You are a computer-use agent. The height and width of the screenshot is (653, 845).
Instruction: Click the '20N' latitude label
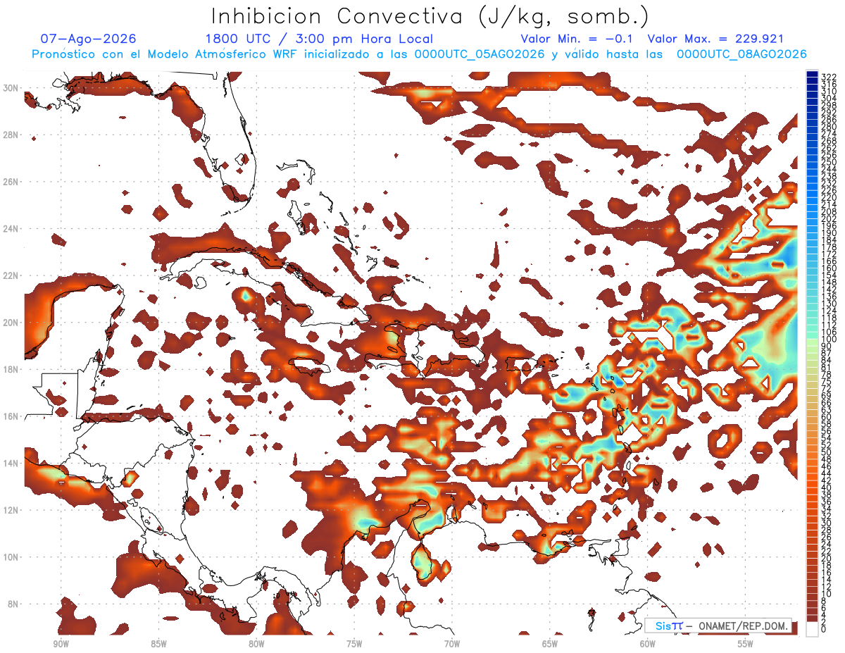coord(11,322)
